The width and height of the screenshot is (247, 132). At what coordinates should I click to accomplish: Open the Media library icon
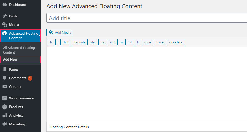click(5, 25)
